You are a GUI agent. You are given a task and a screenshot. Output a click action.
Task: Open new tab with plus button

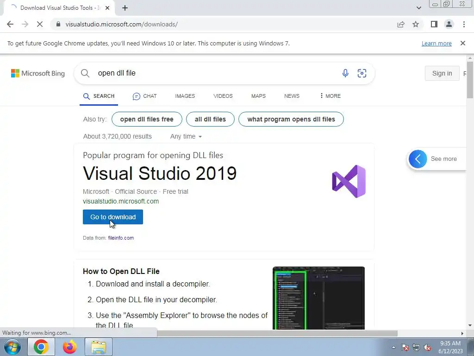coord(125,8)
